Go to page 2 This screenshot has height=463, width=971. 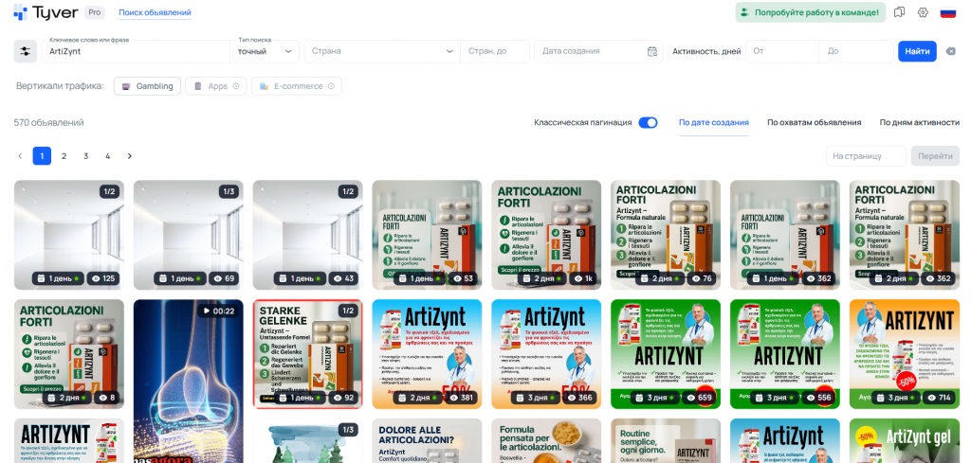64,156
